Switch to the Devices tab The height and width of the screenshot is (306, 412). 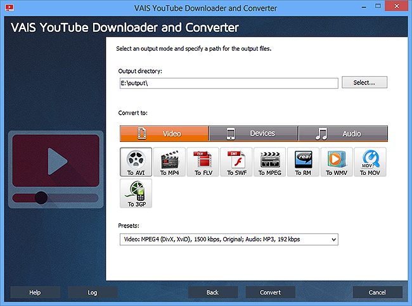click(254, 134)
